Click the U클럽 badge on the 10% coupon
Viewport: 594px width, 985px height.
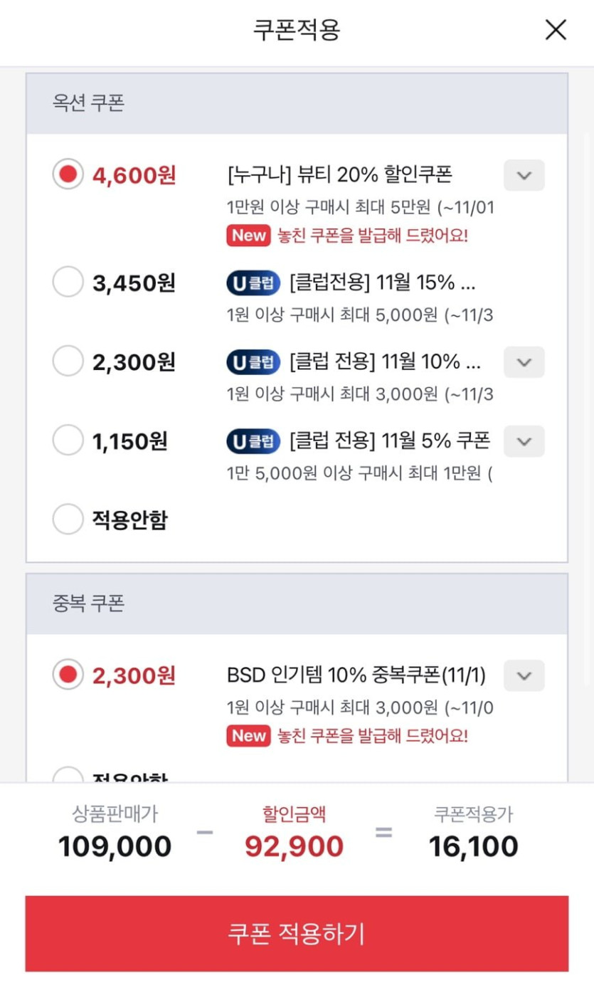click(x=253, y=362)
